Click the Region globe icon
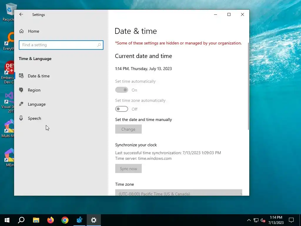The width and height of the screenshot is (301, 226). click(x=21, y=90)
